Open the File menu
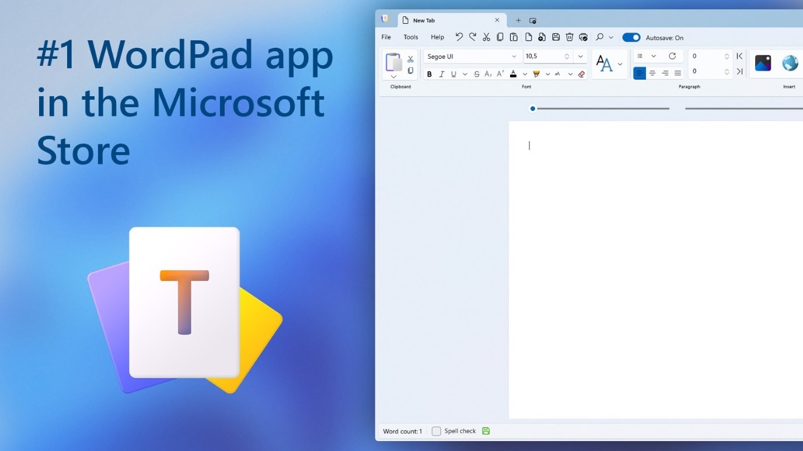 tap(386, 37)
